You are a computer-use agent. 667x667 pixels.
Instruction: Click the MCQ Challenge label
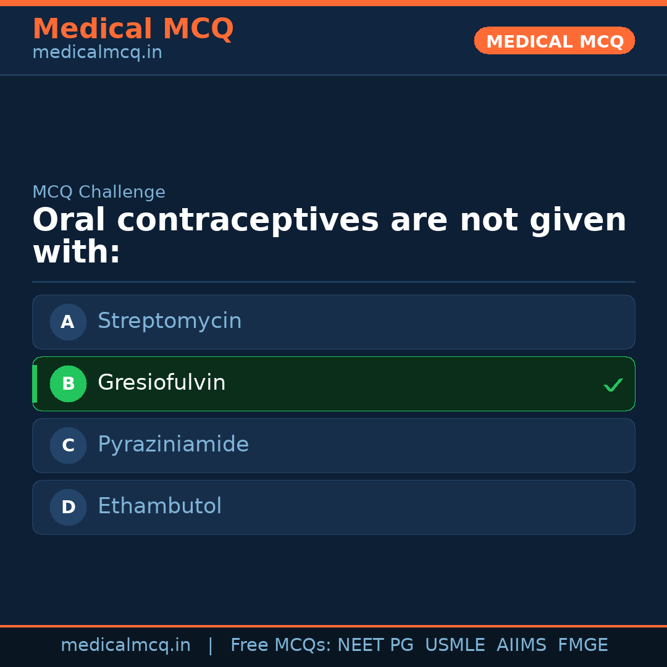pyautogui.click(x=99, y=192)
